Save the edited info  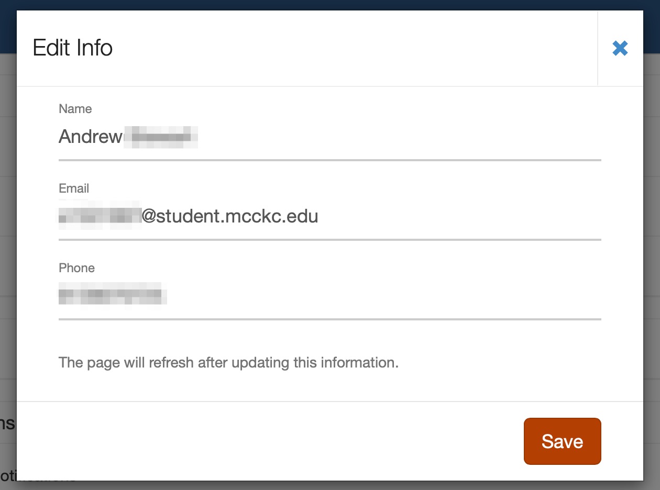pyautogui.click(x=562, y=441)
